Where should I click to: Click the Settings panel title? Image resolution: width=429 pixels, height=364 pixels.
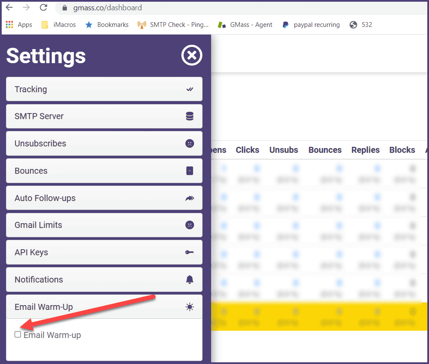46,56
